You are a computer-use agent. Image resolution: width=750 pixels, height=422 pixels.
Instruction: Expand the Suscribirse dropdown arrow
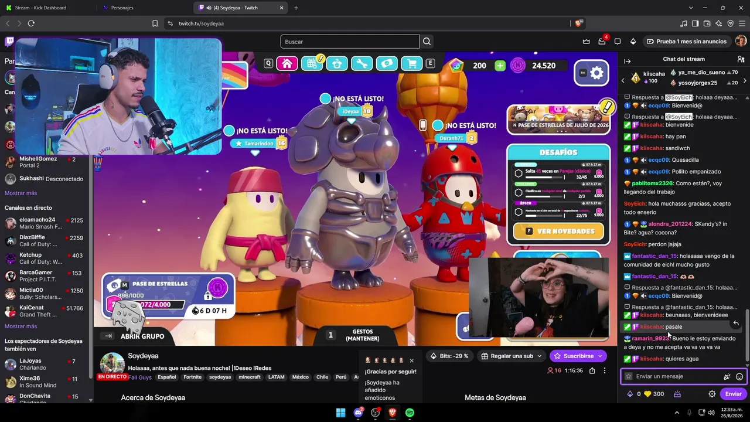click(599, 356)
